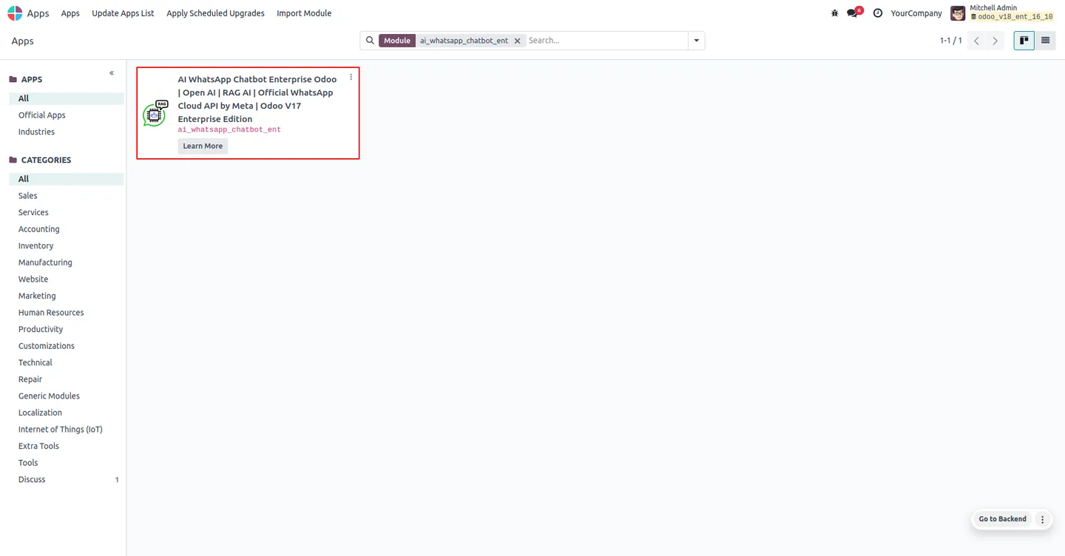Open the three-dot menu beside Go to Backend
This screenshot has width=1065, height=556.
point(1042,519)
